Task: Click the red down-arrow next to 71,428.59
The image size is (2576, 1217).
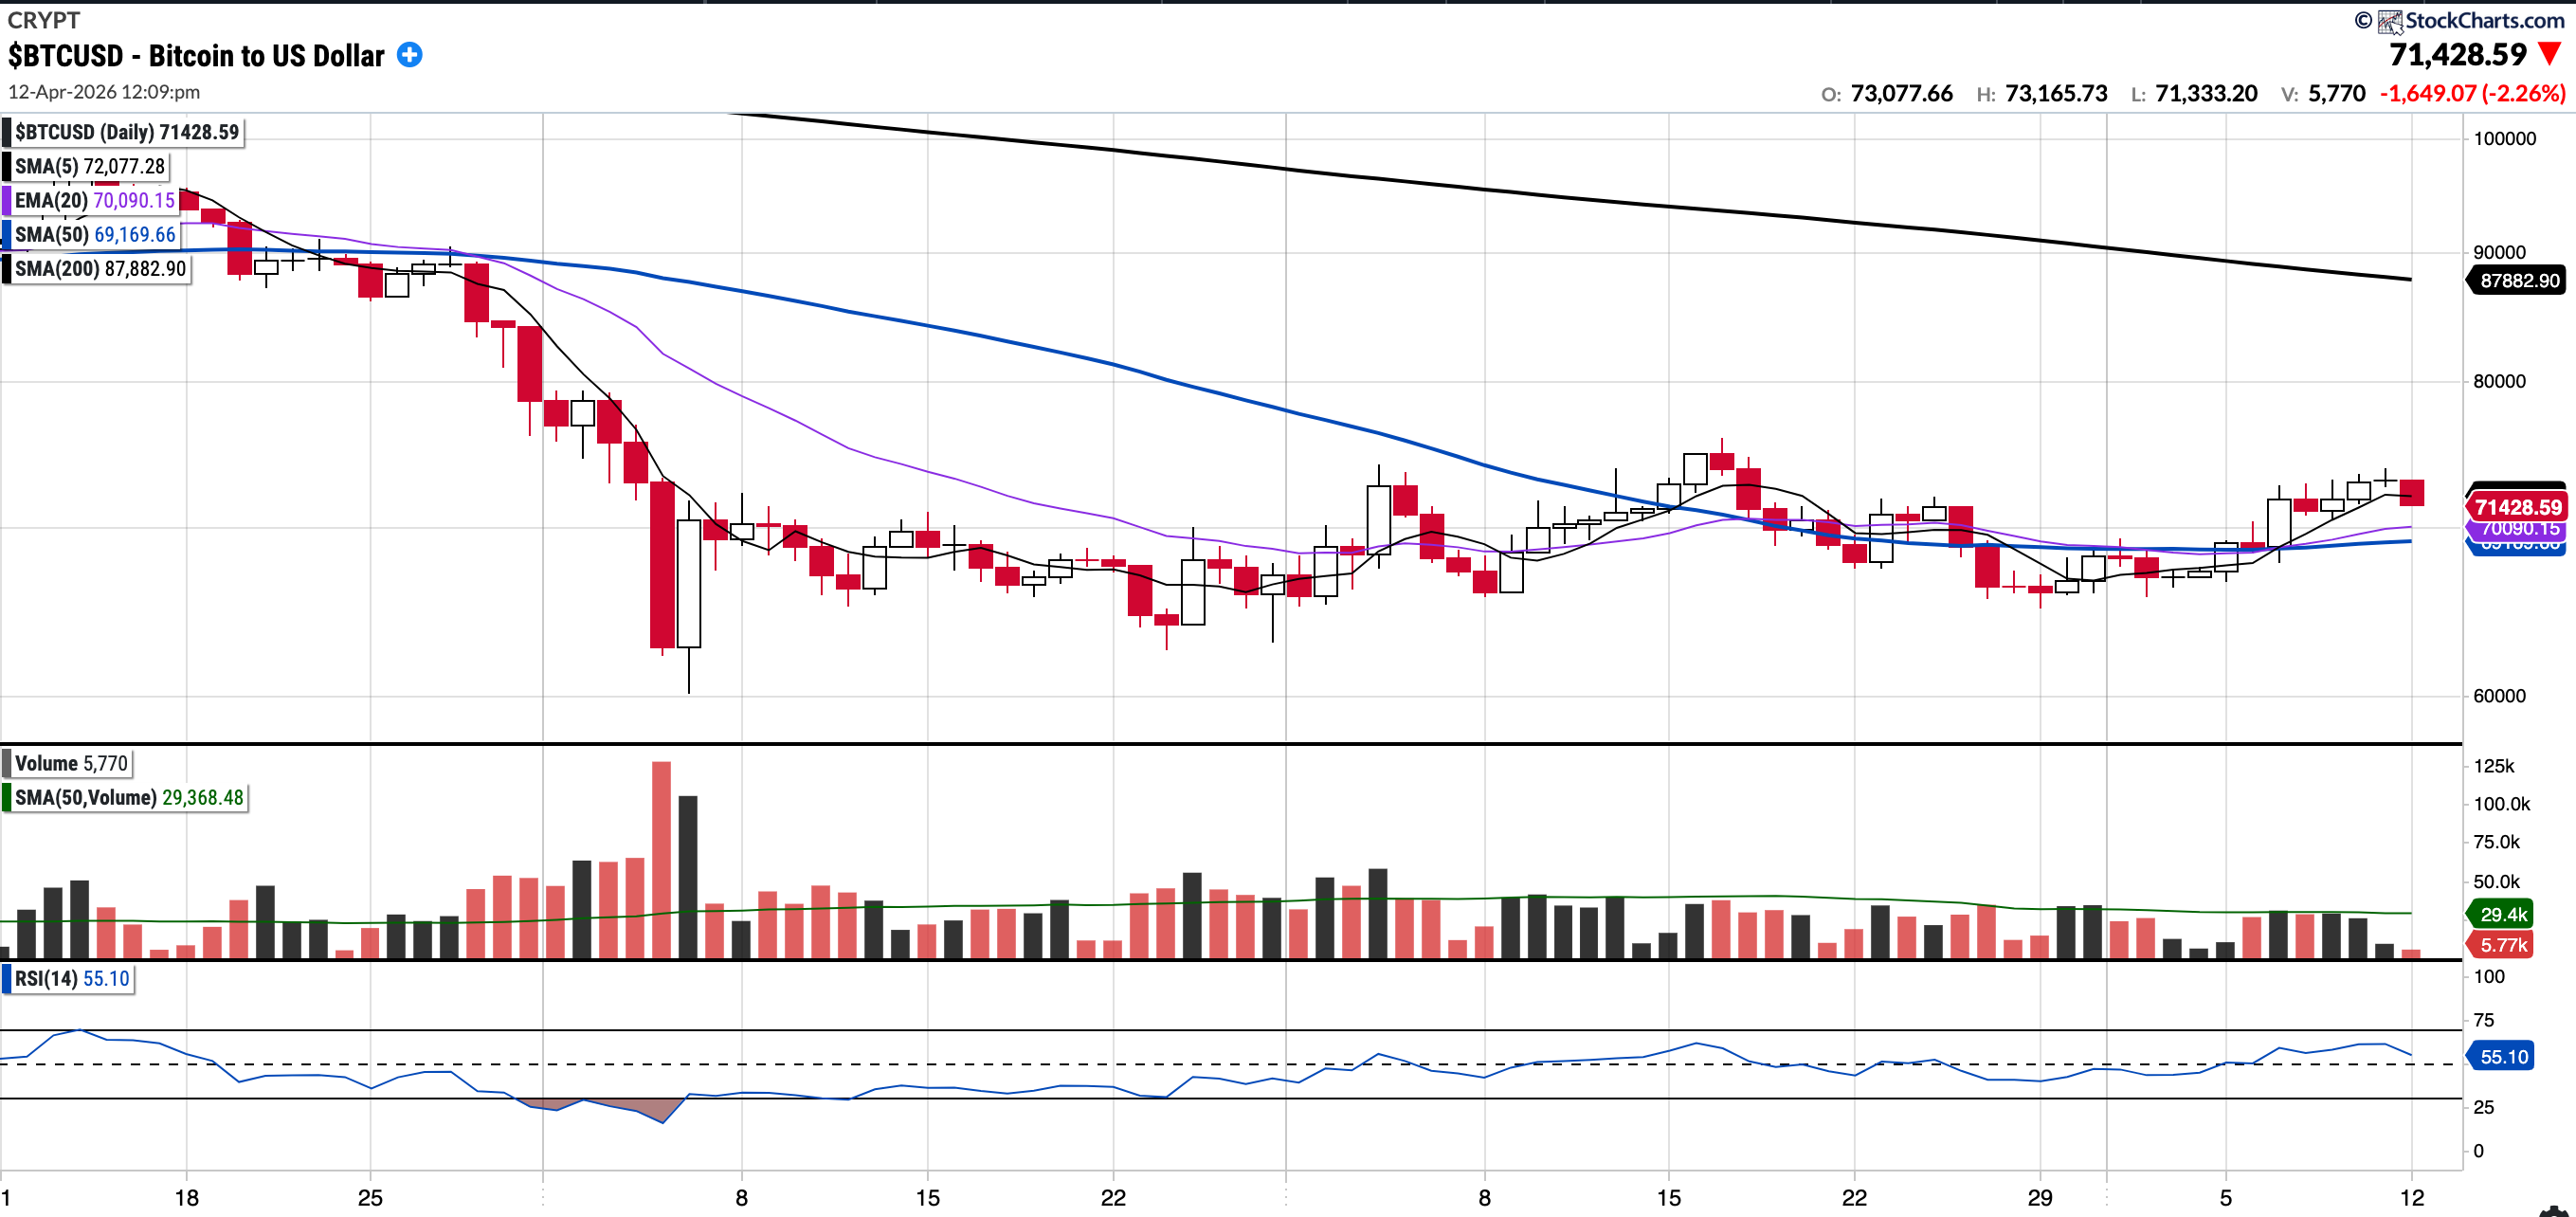Action: pyautogui.click(x=2549, y=54)
